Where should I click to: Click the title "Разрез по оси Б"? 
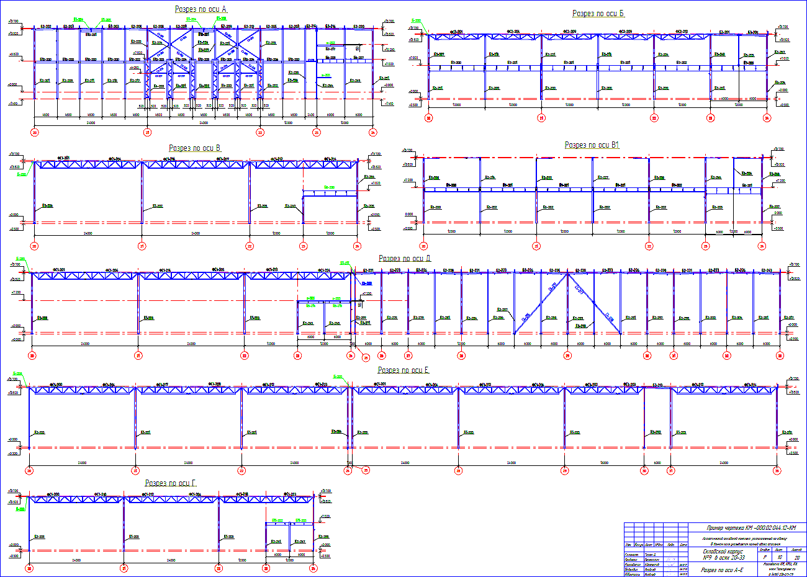(598, 14)
